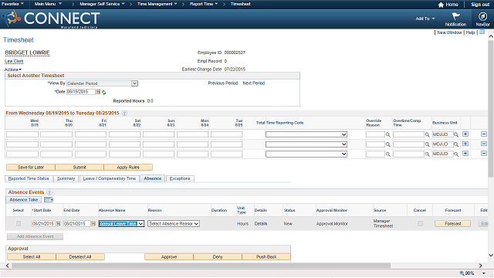The width and height of the screenshot is (494, 278).
Task: Click the Home house icon
Action: (441, 5)
